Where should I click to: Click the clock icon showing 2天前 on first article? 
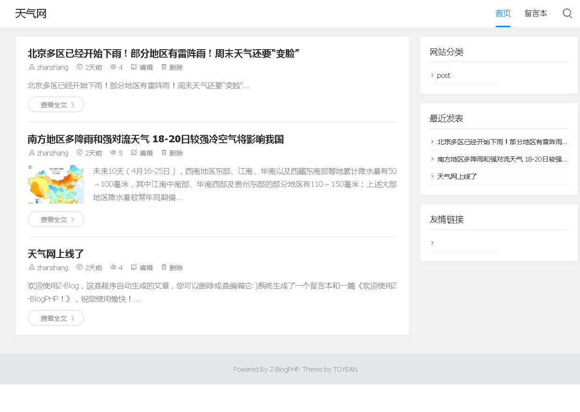pos(79,67)
